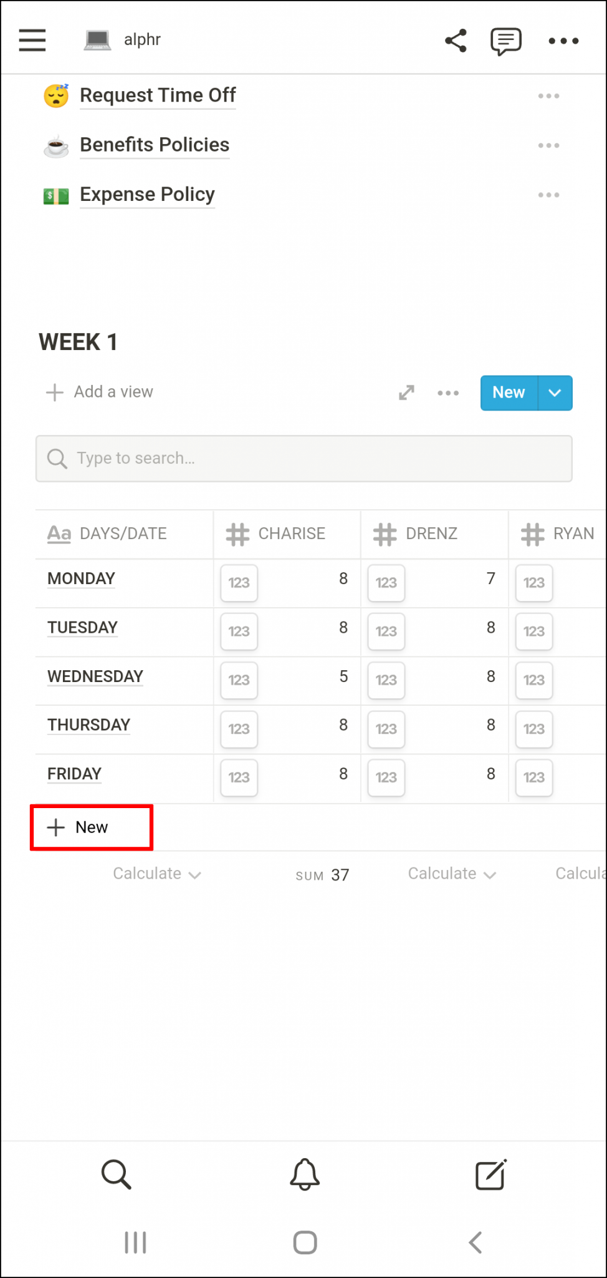Open table options via the ellipsis beside New
Screen dimensions: 607x1278
(x=448, y=393)
